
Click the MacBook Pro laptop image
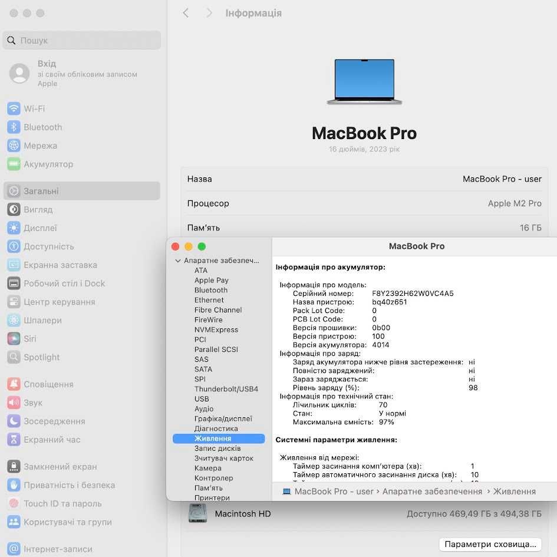click(364, 82)
